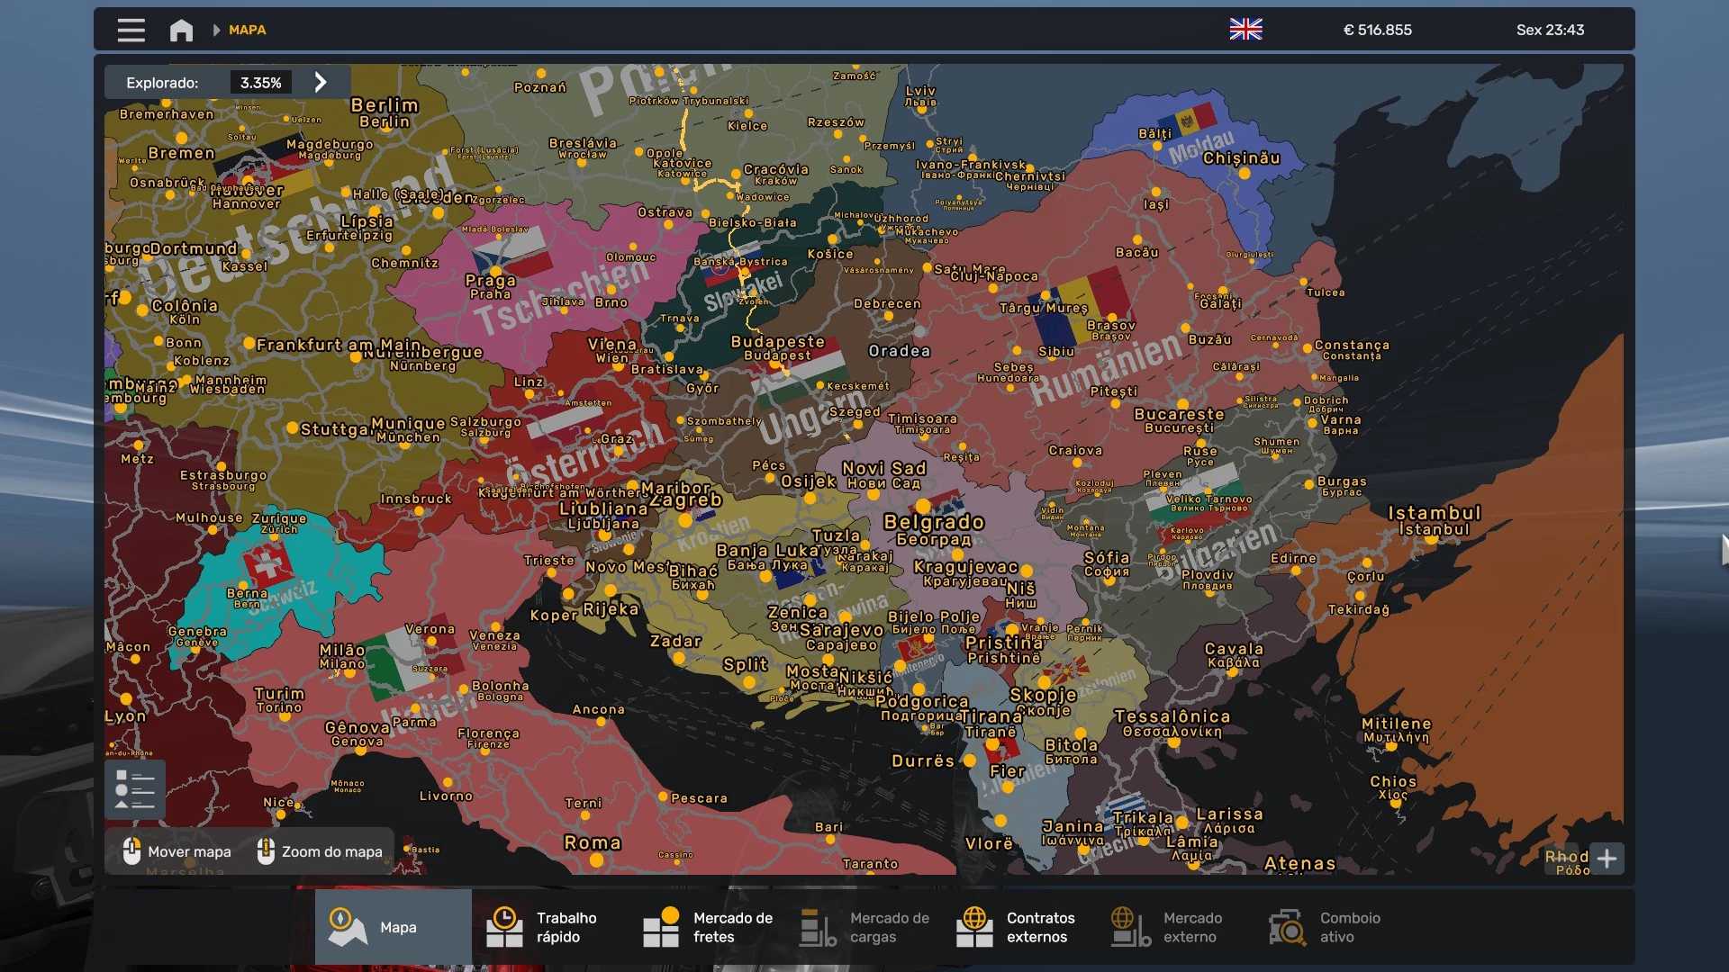Click the plus zoom-in button on map

[x=1607, y=859]
